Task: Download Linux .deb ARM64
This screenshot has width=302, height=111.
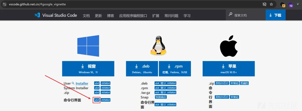Action: tap(172, 83)
